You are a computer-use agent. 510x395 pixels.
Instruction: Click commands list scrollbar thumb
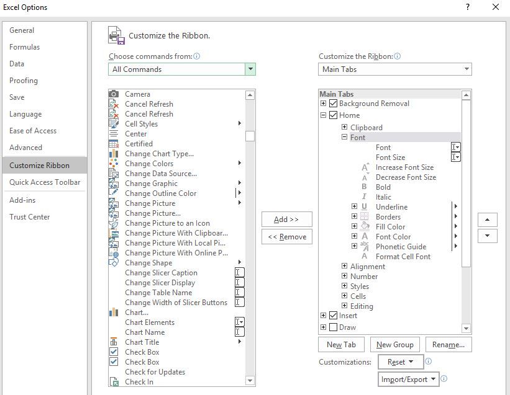(x=250, y=136)
